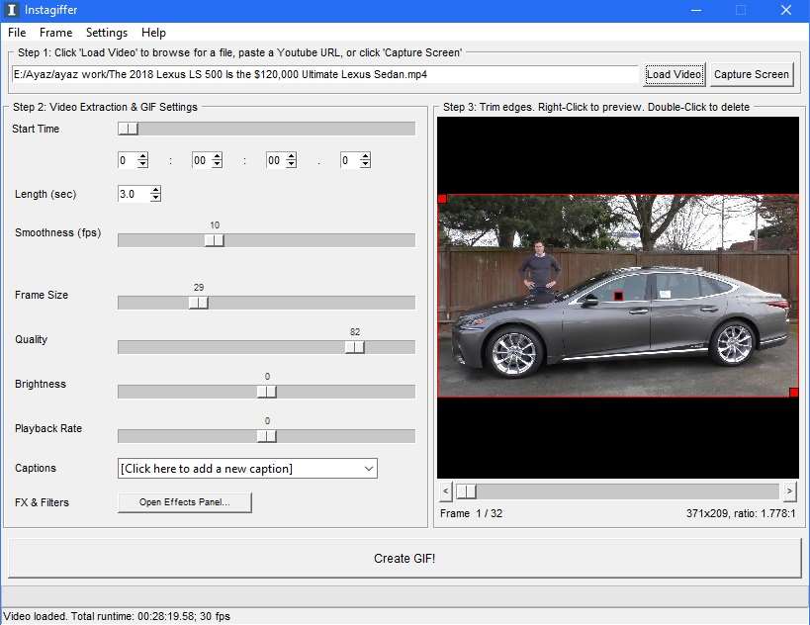Click the Length (sec) input field
Screen dimensions: 810x625
[x=135, y=194]
